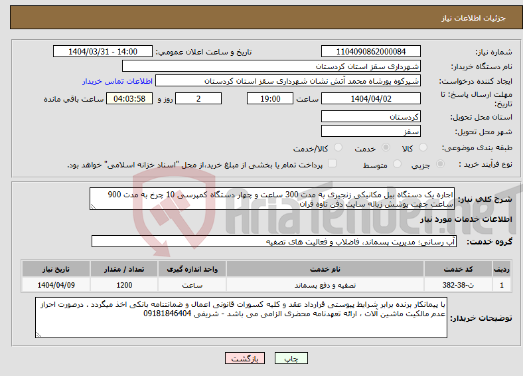The width and height of the screenshot is (523, 376).
Task: Click the ردیف column header
Action: (502, 269)
